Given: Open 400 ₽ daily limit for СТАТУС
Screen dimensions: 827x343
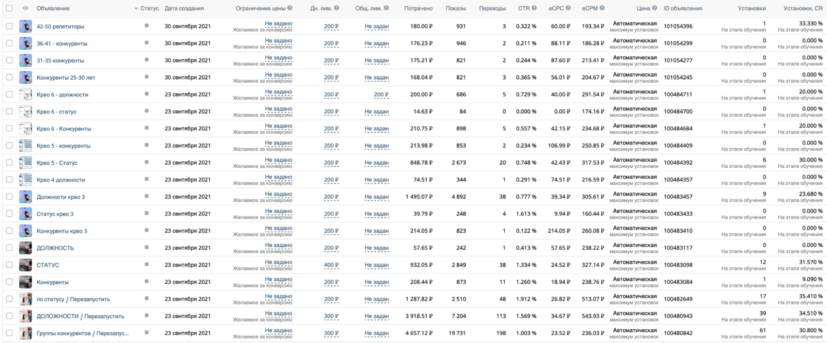Looking at the screenshot, I should point(331,265).
